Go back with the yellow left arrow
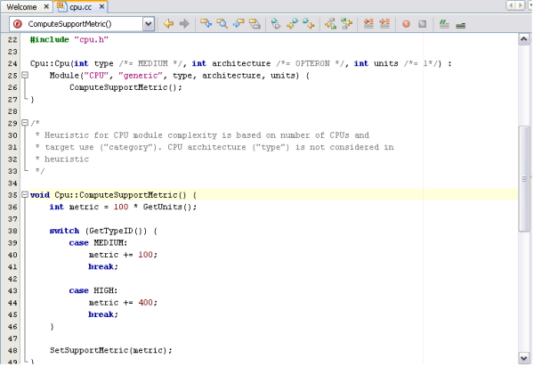This screenshot has height=367, width=534. (168, 24)
